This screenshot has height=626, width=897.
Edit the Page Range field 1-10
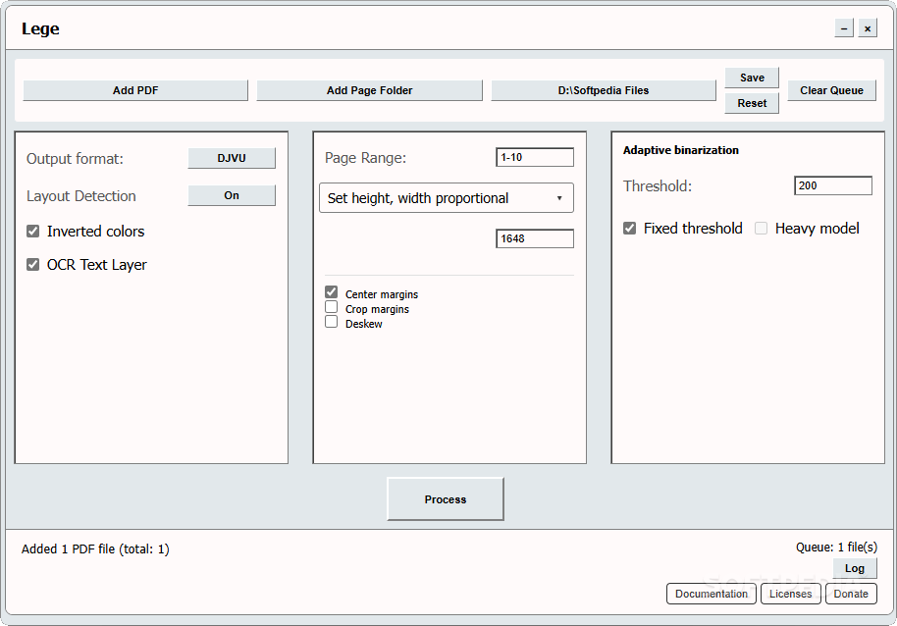click(x=535, y=157)
